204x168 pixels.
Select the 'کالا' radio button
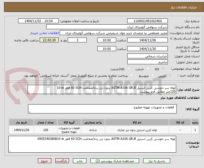pos(163,69)
